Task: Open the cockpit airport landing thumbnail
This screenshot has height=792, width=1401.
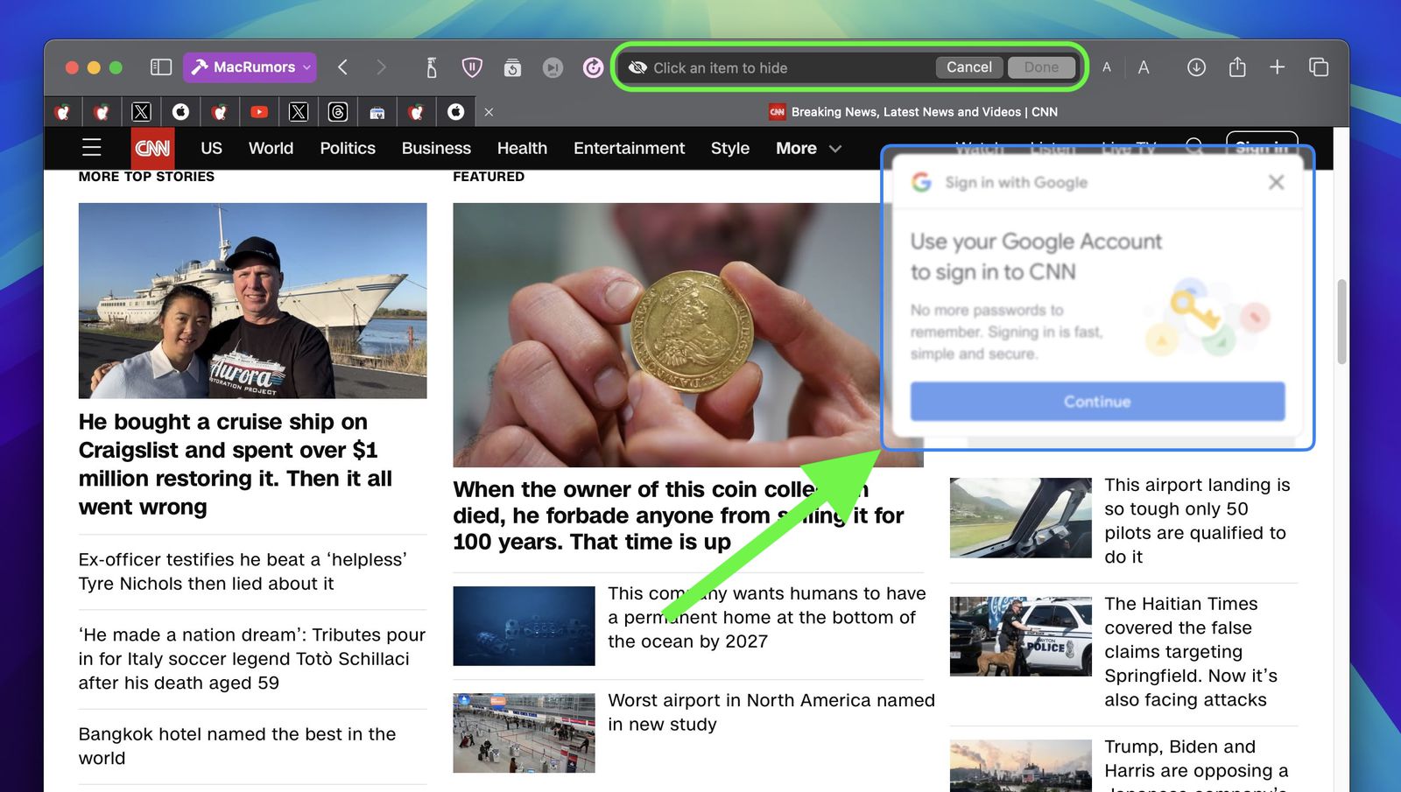Action: pyautogui.click(x=1021, y=517)
